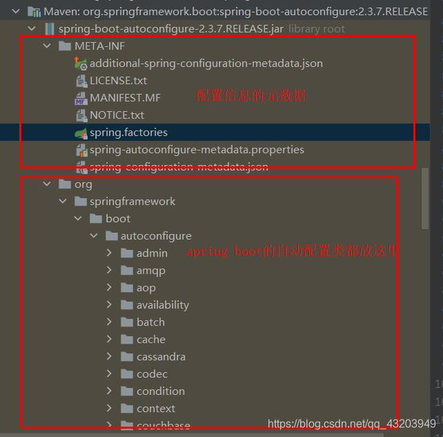Click the codec folder icon
This screenshot has height=437, width=443.
[x=127, y=373]
